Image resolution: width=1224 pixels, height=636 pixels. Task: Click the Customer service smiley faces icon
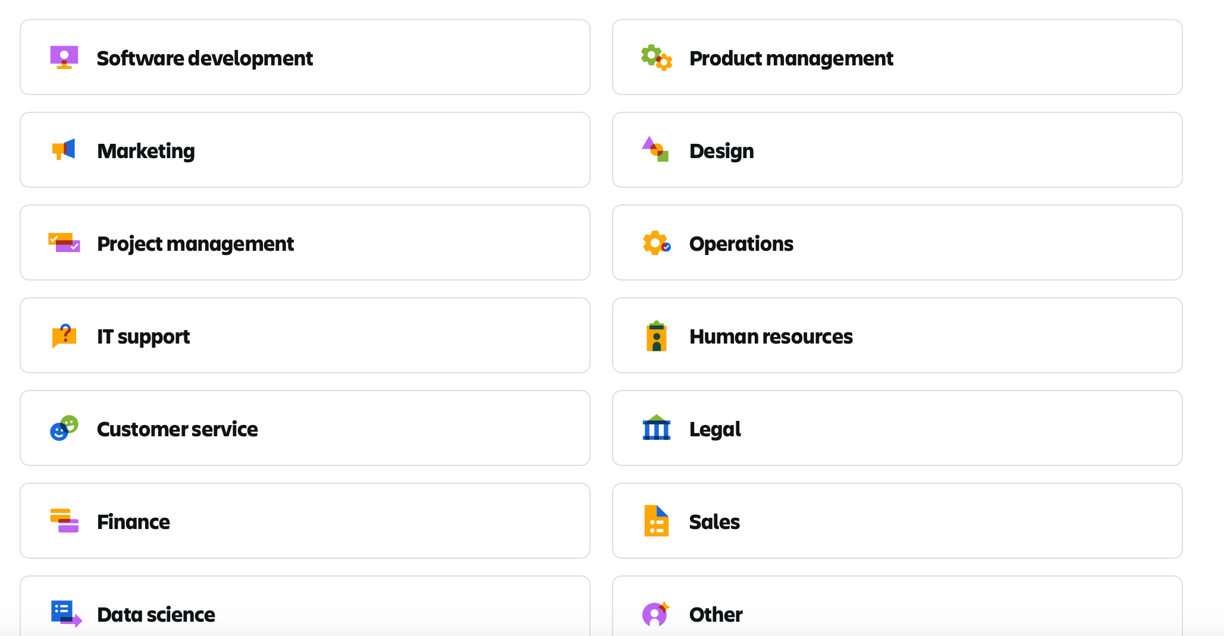pos(64,428)
